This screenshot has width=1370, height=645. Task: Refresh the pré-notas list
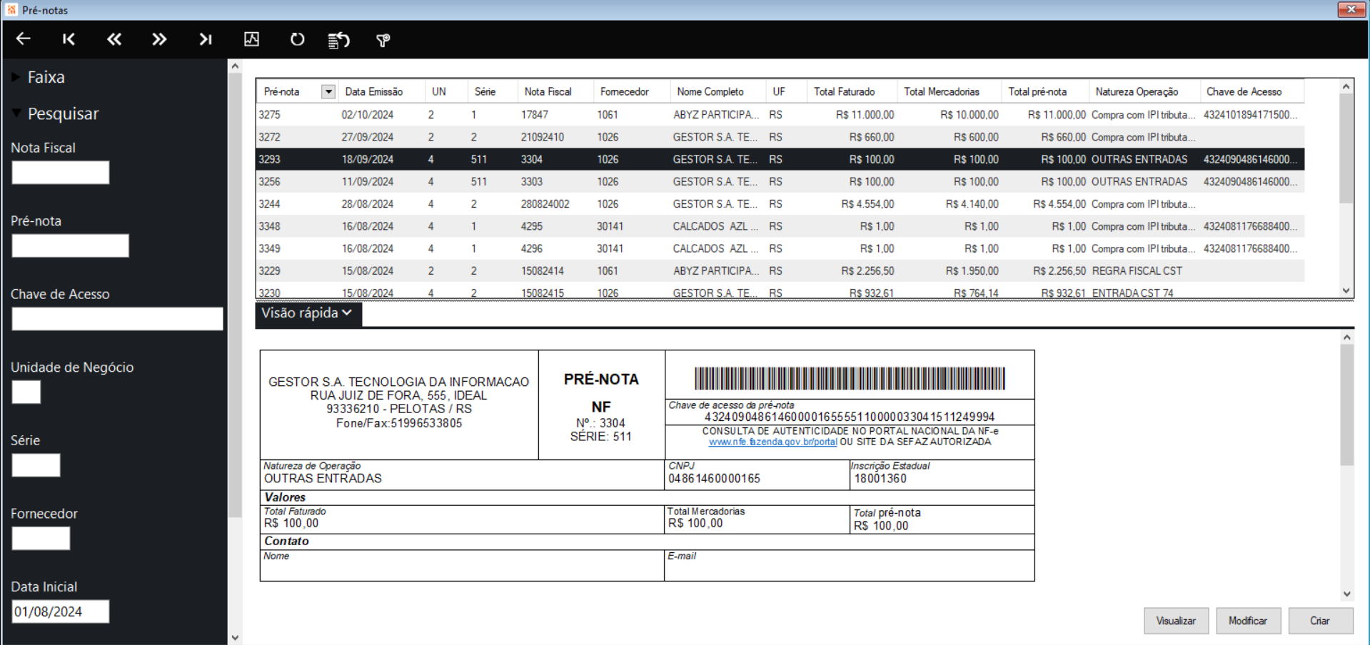pos(297,39)
